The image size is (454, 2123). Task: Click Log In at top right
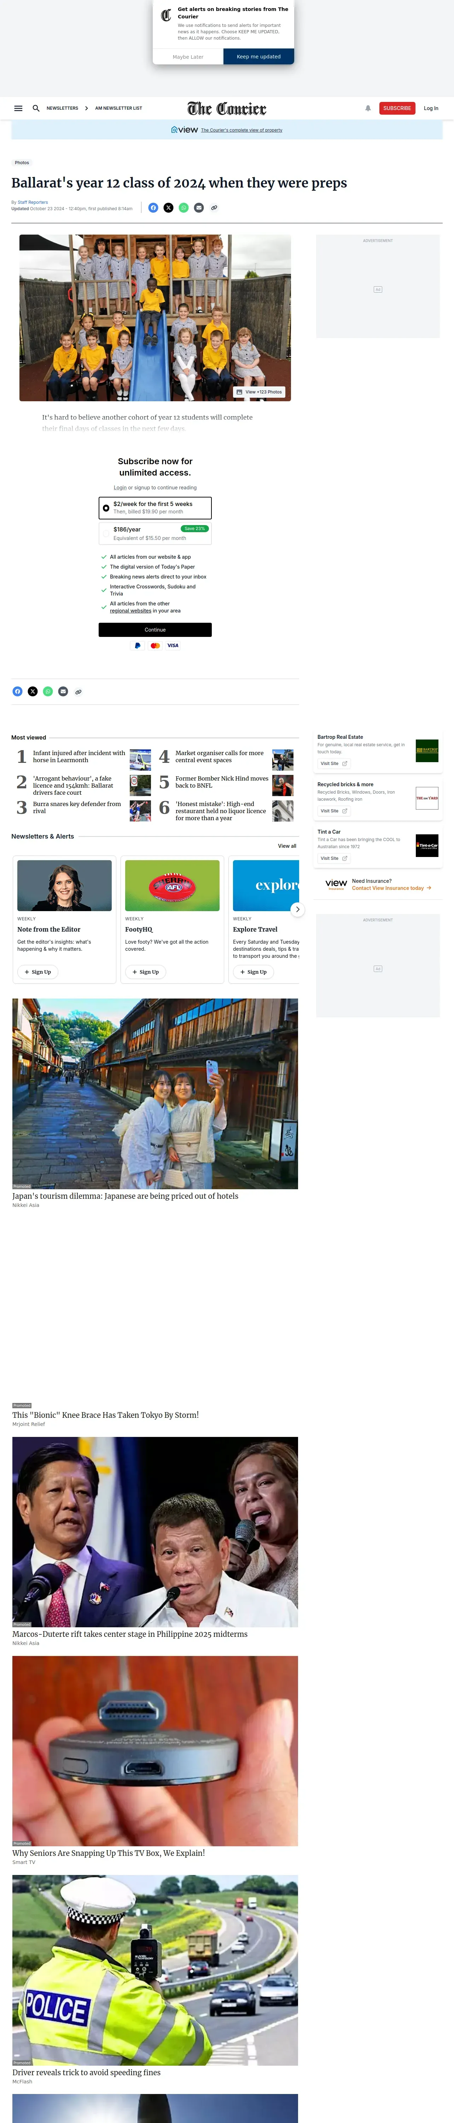point(431,108)
